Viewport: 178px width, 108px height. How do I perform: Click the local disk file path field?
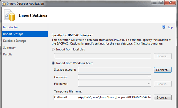click(x=103, y=56)
